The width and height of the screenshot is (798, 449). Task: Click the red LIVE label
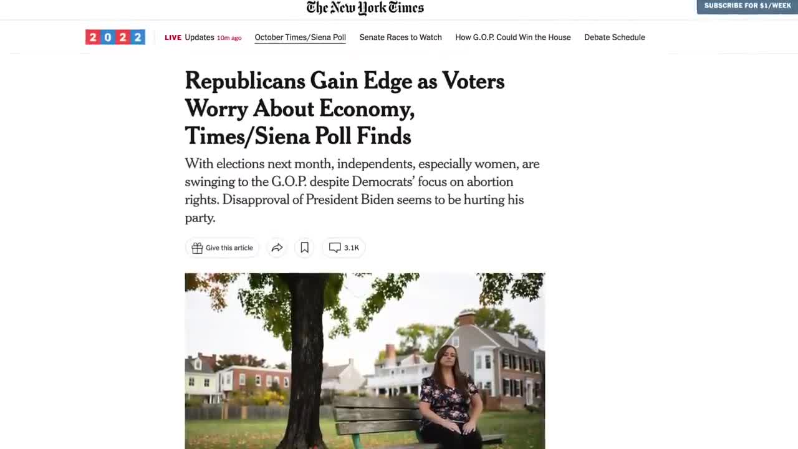click(173, 37)
